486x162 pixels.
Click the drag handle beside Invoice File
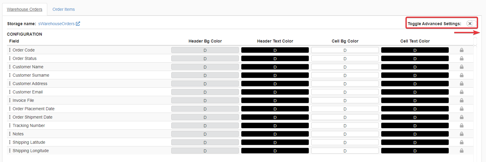10,100
